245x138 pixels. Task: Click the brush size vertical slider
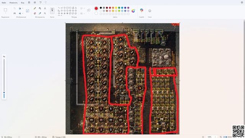click(x=4, y=78)
